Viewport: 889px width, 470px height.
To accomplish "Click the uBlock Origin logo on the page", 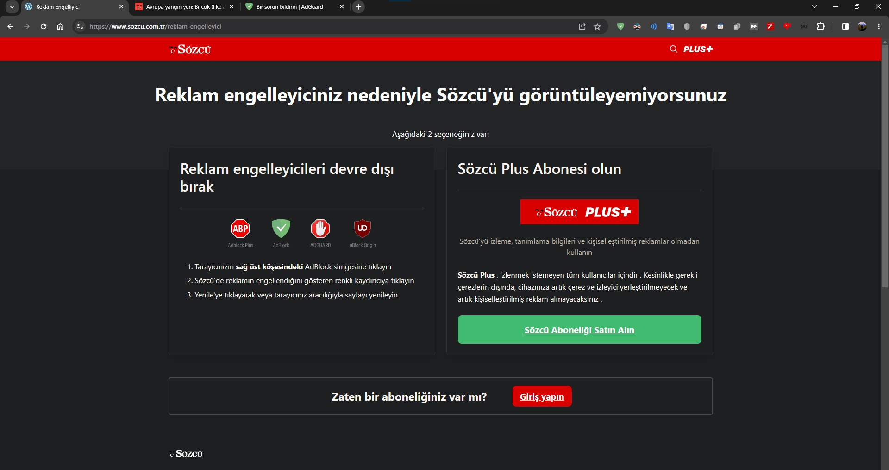I will point(362,229).
